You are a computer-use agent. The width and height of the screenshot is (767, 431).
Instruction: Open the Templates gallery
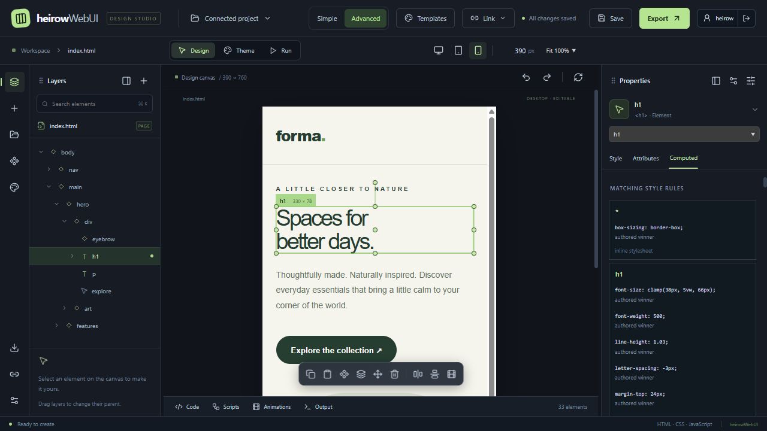tap(425, 19)
